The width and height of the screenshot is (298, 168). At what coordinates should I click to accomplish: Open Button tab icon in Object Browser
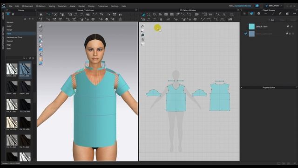259,14
